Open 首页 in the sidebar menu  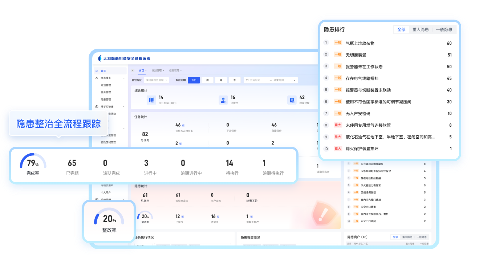[x=110, y=71]
